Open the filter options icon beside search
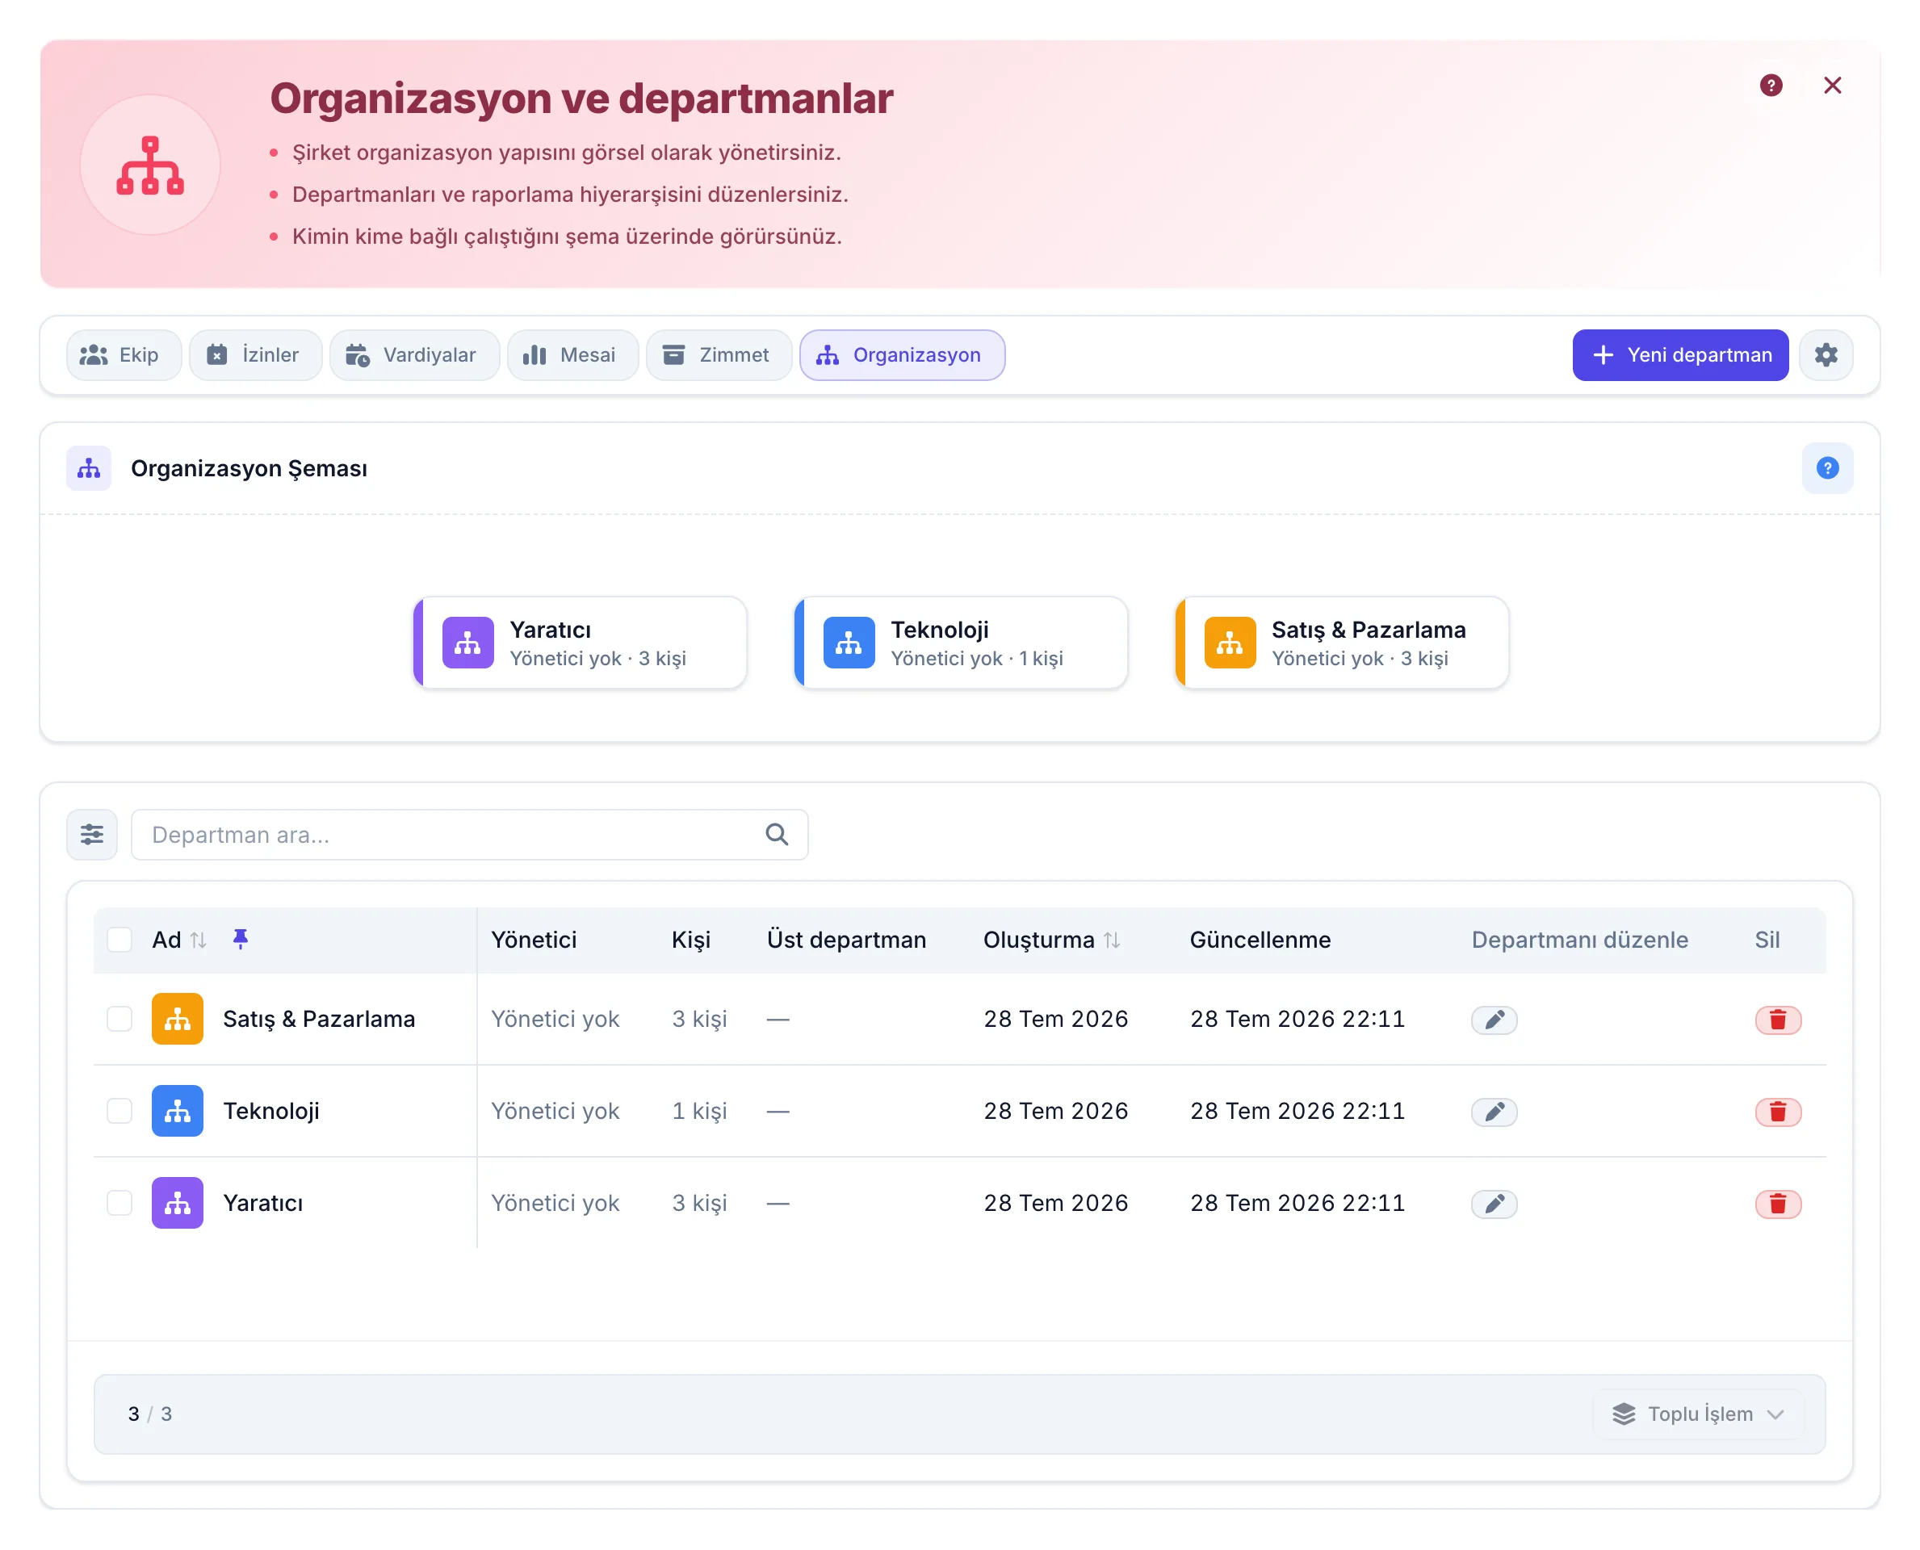 pos(92,834)
